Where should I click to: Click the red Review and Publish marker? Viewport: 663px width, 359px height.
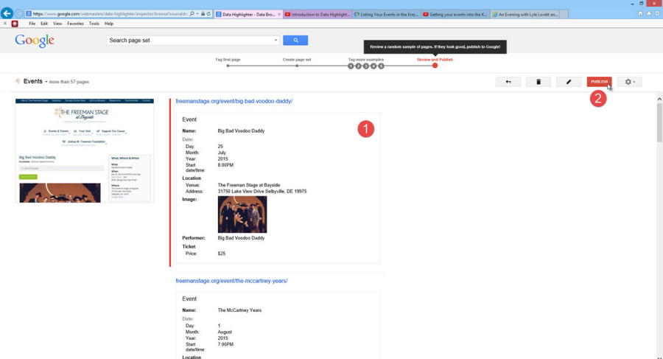[435, 66]
